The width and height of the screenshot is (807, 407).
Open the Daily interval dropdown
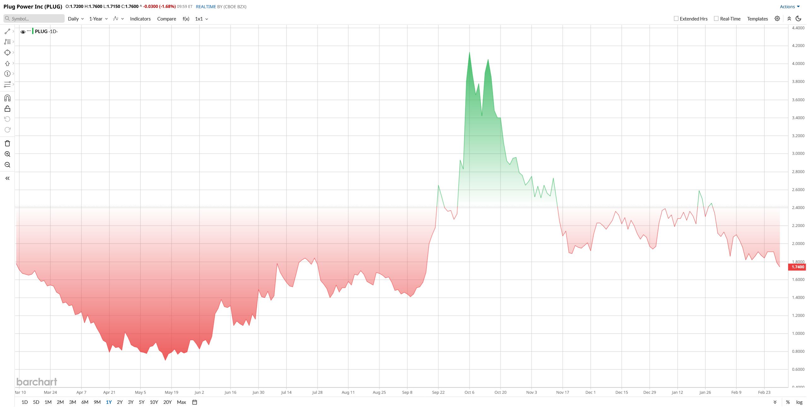(x=76, y=19)
